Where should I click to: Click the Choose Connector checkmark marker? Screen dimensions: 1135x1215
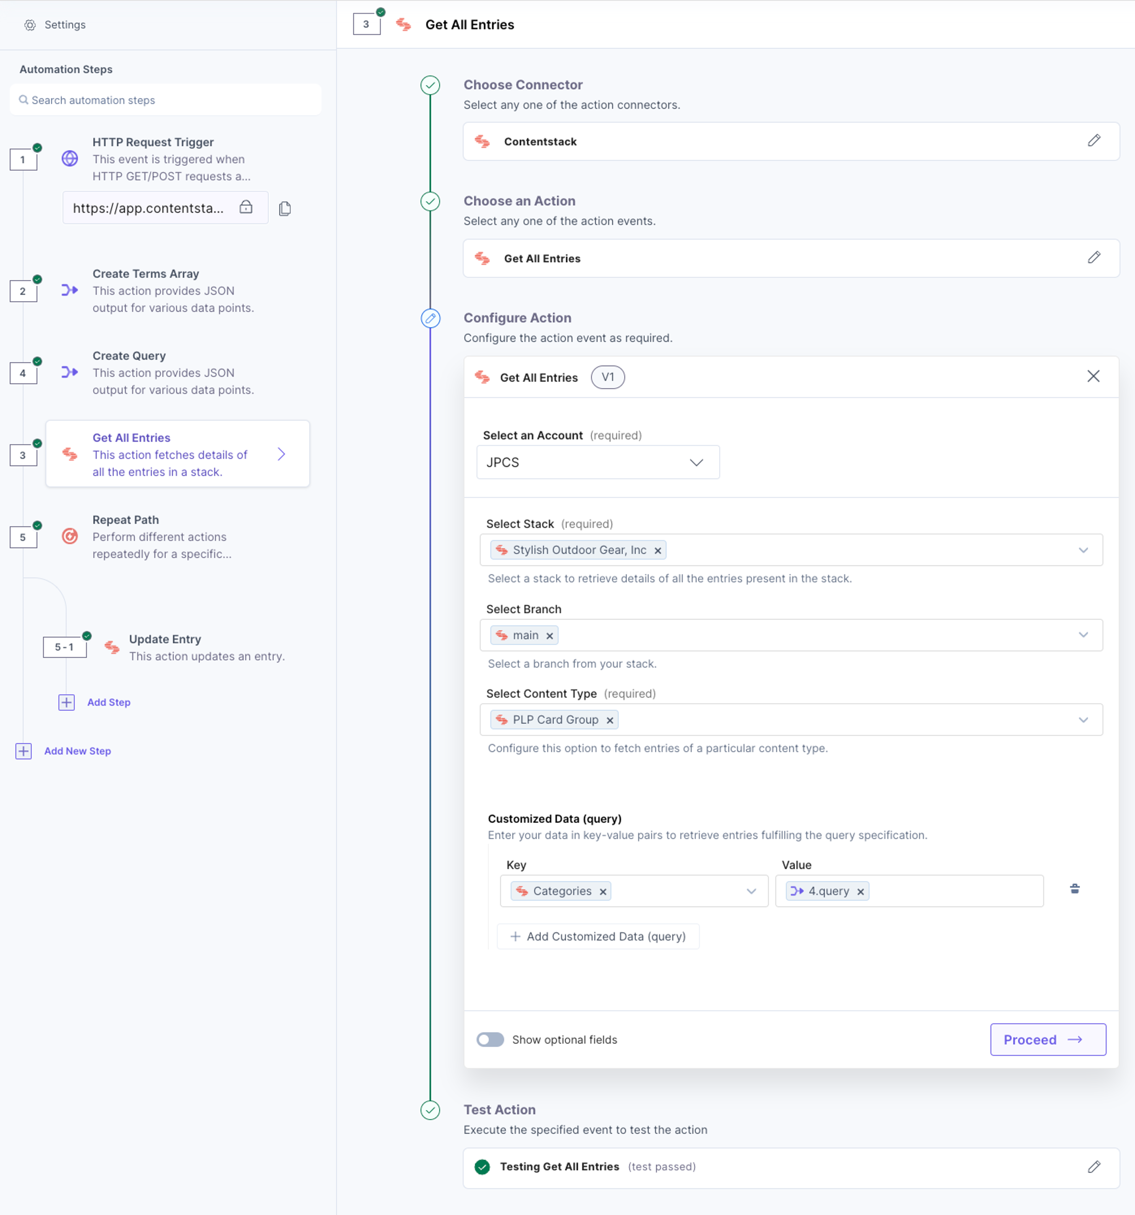point(430,85)
